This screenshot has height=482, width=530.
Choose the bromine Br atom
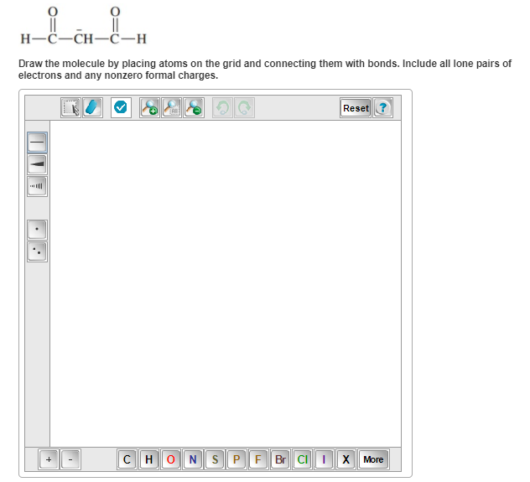[x=281, y=459]
